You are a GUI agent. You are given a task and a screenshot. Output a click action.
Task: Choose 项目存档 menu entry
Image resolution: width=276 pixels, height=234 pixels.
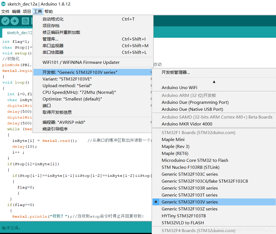(93, 26)
